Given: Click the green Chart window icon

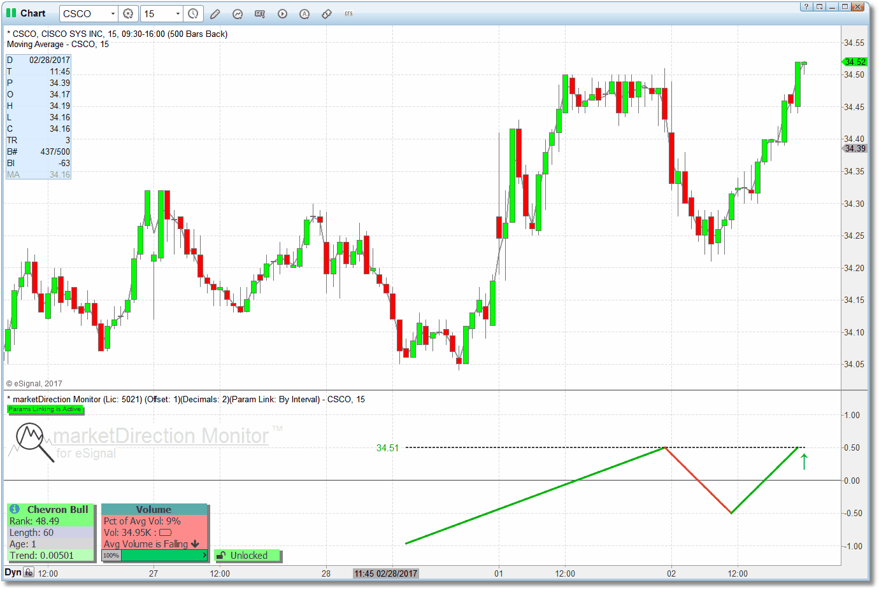Looking at the screenshot, I should 11,13.
